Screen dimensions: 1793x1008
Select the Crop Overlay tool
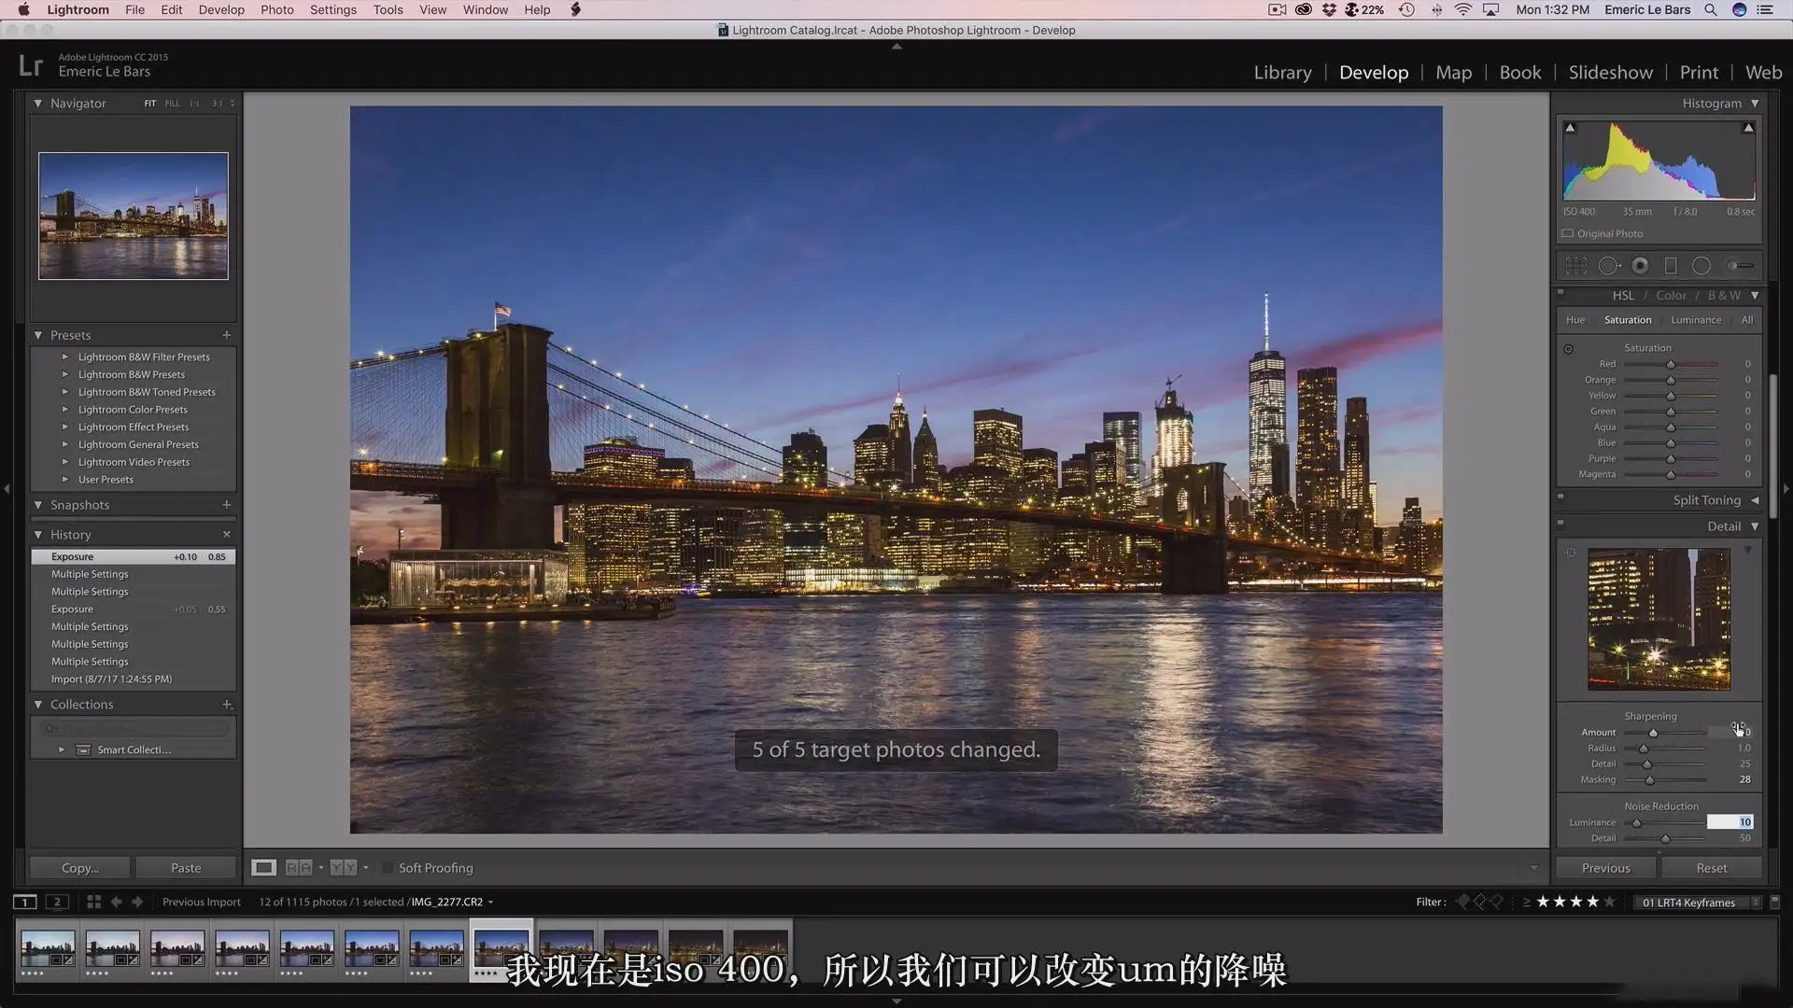[1576, 266]
